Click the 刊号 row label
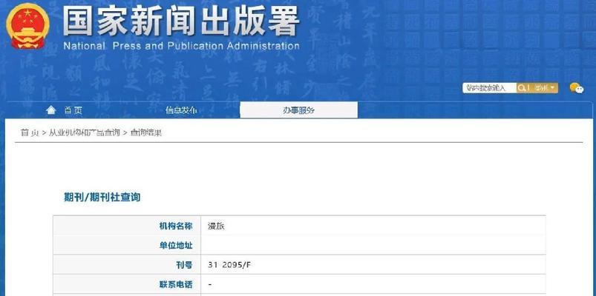This screenshot has height=296, width=596. (x=184, y=265)
